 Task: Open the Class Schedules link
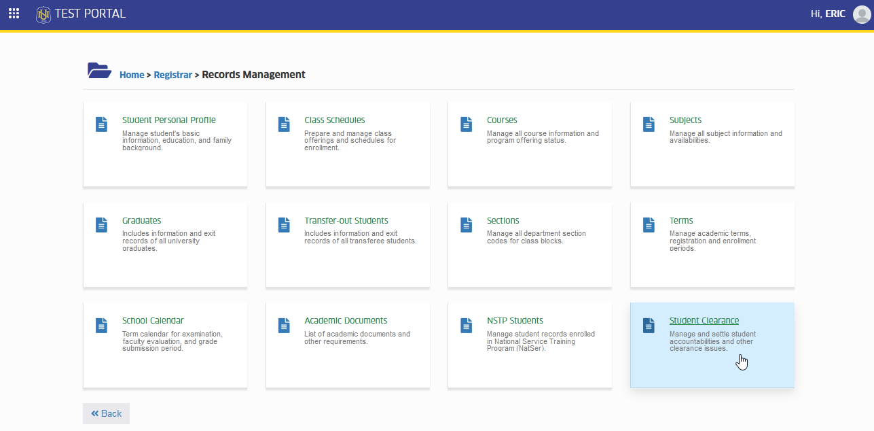335,120
